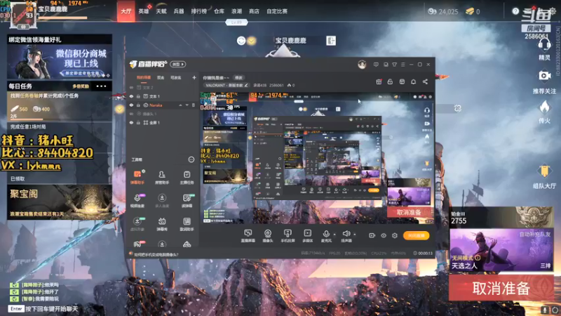The width and height of the screenshot is (561, 316).
Task: Open the 商店 tab
Action: 254,11
